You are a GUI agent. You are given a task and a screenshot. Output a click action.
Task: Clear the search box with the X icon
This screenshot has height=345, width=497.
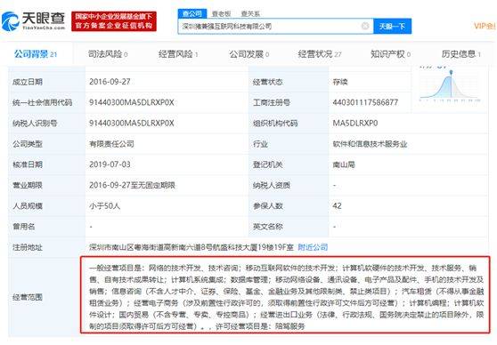pyautogui.click(x=365, y=26)
